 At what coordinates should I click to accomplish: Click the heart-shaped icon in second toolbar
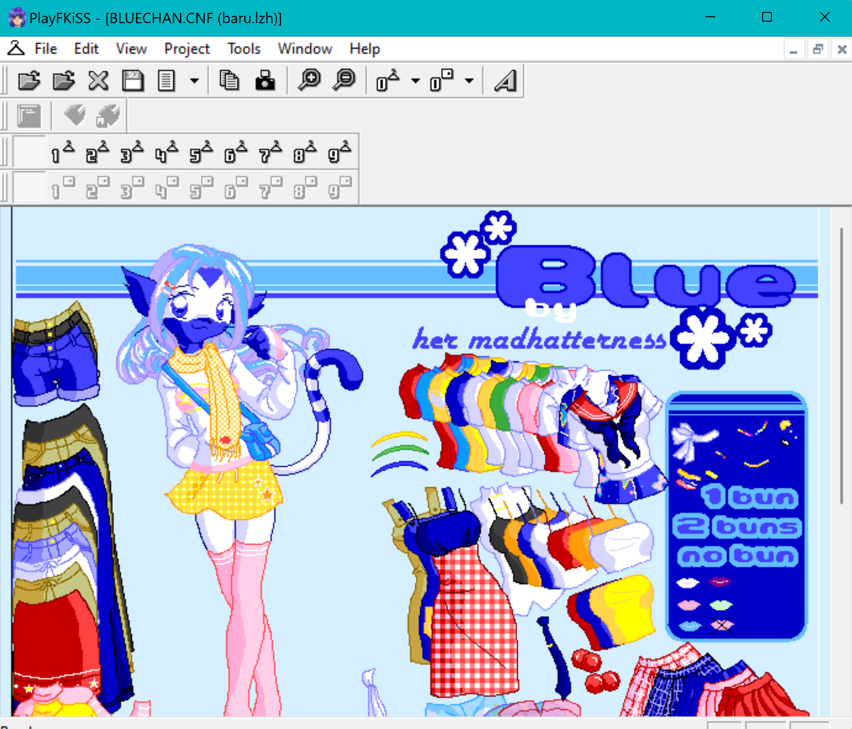[x=75, y=116]
